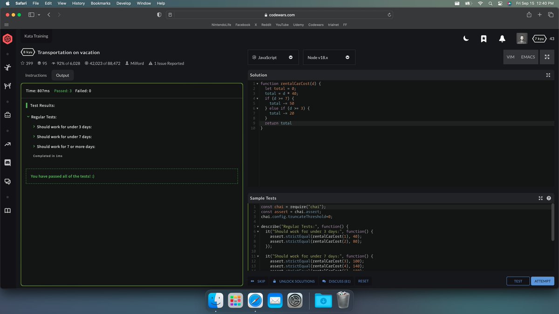Open the Codewars home logo
The height and width of the screenshot is (314, 559).
[7, 39]
